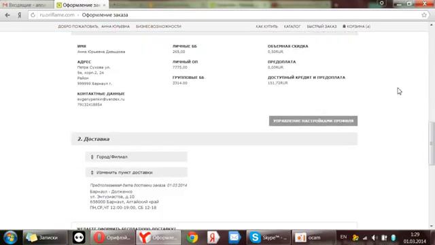Click the phone number 79132418854
Screen dimensions: 435x245
(90, 105)
